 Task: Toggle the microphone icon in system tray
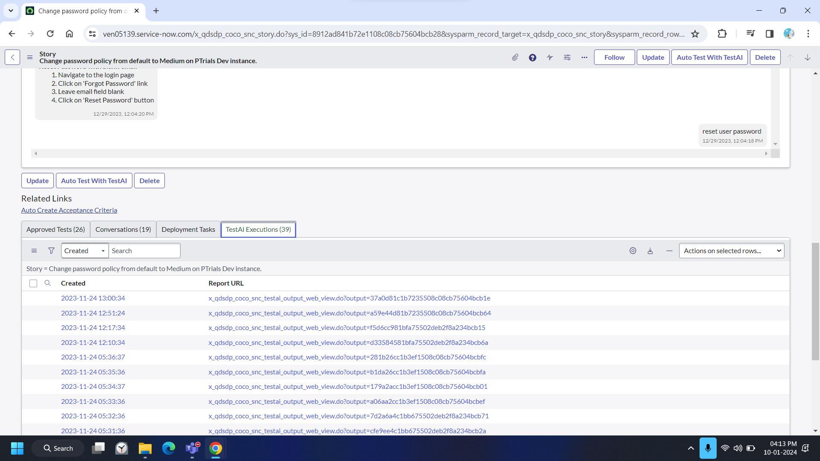708,448
